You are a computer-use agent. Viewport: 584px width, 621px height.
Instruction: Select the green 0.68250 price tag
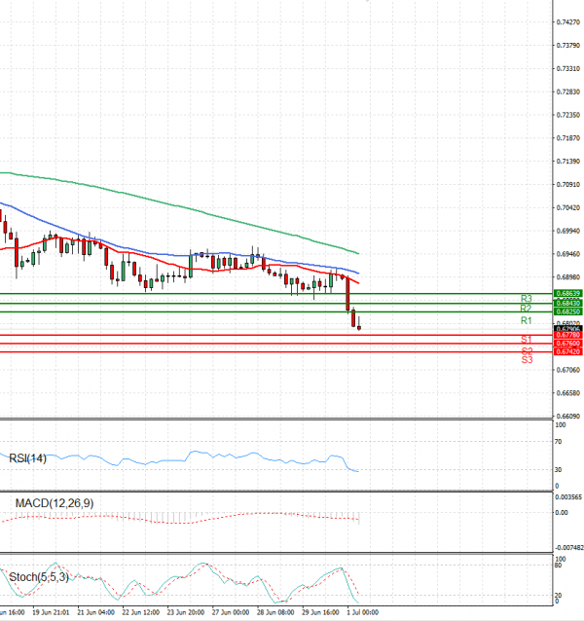pos(567,311)
